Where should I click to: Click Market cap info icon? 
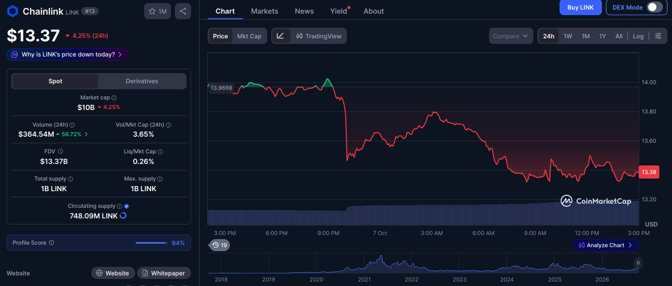coord(114,98)
